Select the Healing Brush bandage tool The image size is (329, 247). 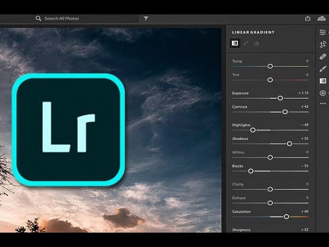pyautogui.click(x=323, y=57)
